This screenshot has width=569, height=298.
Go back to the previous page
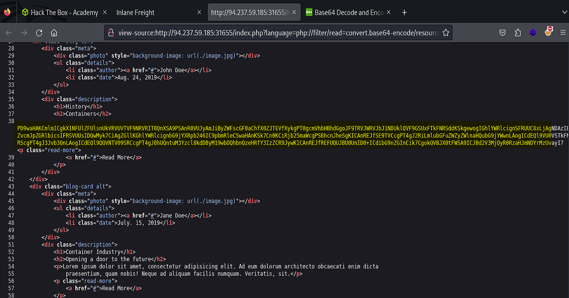pyautogui.click(x=9, y=33)
